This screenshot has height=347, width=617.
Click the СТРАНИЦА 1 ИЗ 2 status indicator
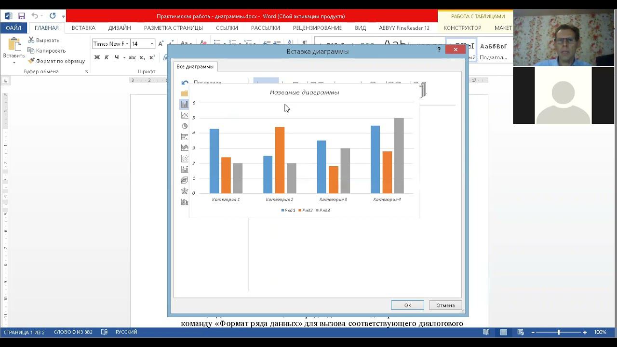coord(24,332)
